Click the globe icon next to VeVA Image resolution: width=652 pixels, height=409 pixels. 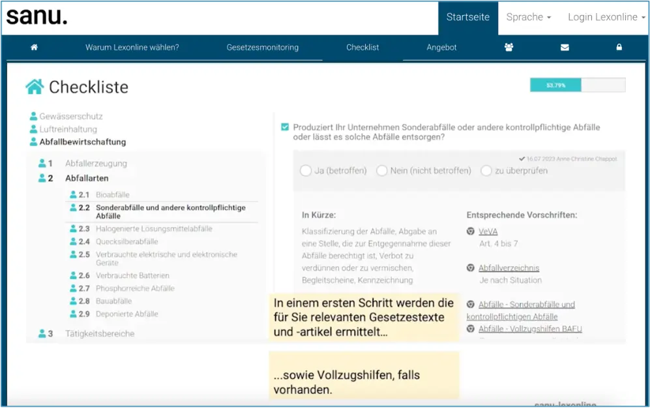point(470,232)
